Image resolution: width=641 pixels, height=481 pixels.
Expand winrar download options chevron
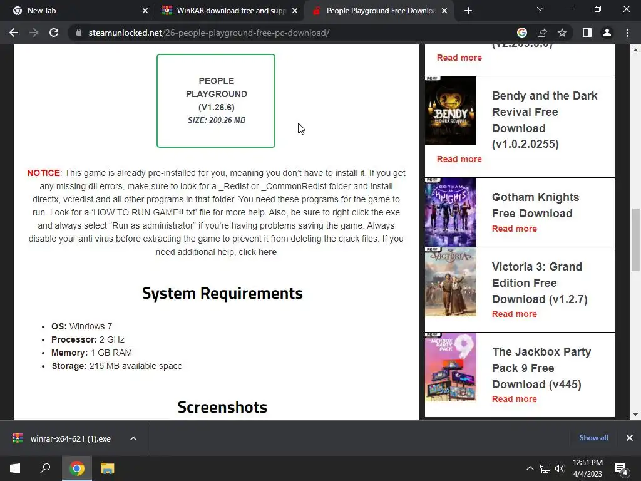pos(133,438)
